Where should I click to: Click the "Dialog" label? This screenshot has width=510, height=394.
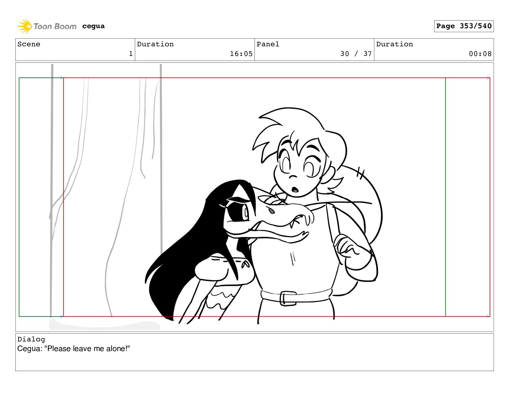pyautogui.click(x=31, y=339)
